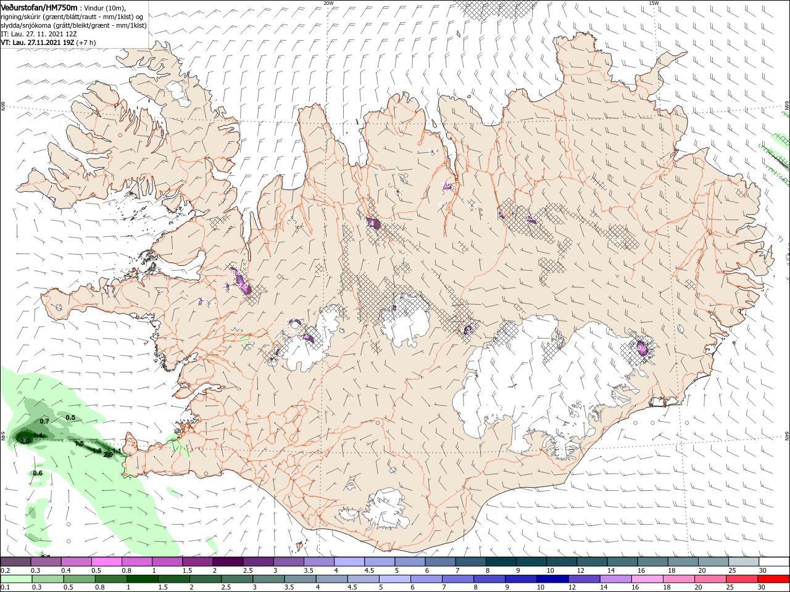
Task: Click the 0.6 rainfall value on the map
Action: pyautogui.click(x=38, y=473)
